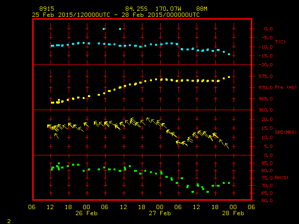Click the RH(%) axis label
The height and width of the screenshot is (224, 299).
coord(281,178)
